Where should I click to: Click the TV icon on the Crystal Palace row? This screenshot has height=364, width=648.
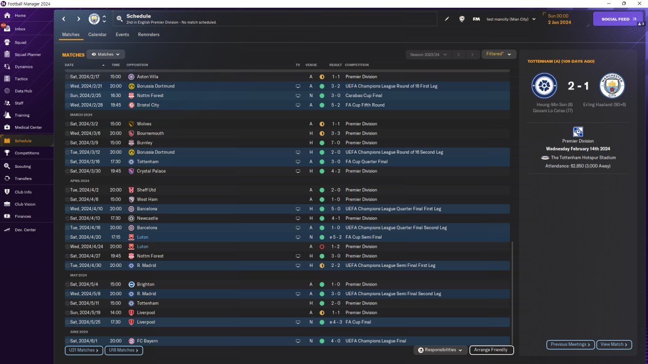[298, 171]
